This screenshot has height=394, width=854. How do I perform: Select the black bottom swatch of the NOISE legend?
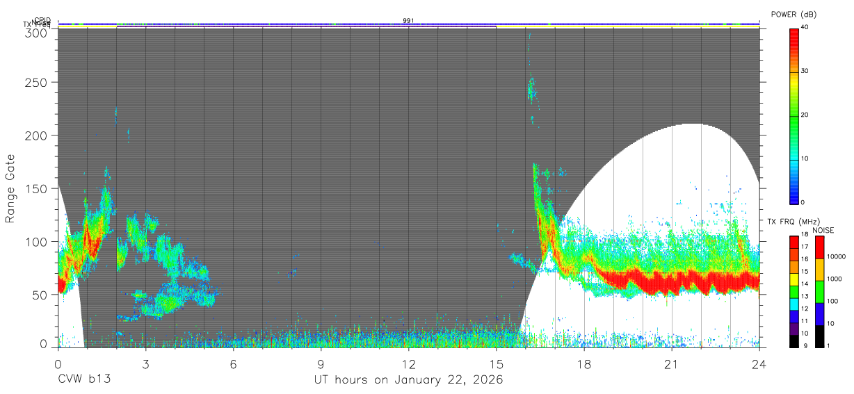point(820,336)
